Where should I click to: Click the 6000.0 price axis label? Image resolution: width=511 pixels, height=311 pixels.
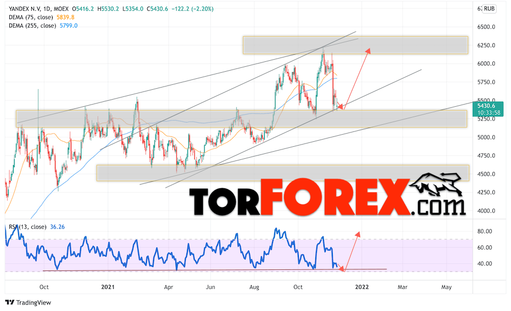[x=486, y=64]
